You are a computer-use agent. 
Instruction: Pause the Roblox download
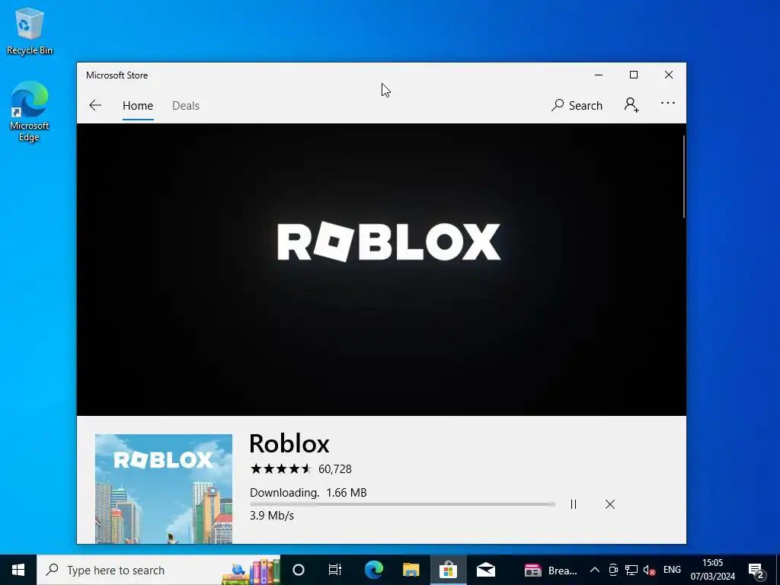click(574, 504)
